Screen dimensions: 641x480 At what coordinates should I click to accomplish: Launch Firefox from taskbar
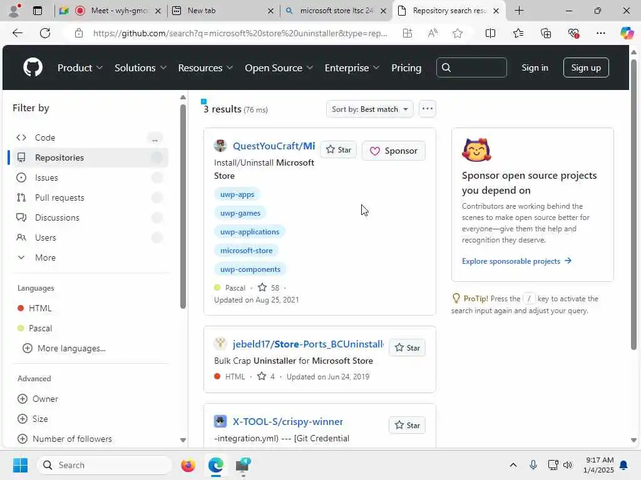pos(188,465)
